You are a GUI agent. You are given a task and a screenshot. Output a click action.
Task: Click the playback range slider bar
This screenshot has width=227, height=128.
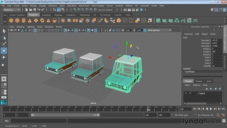(x=65, y=115)
